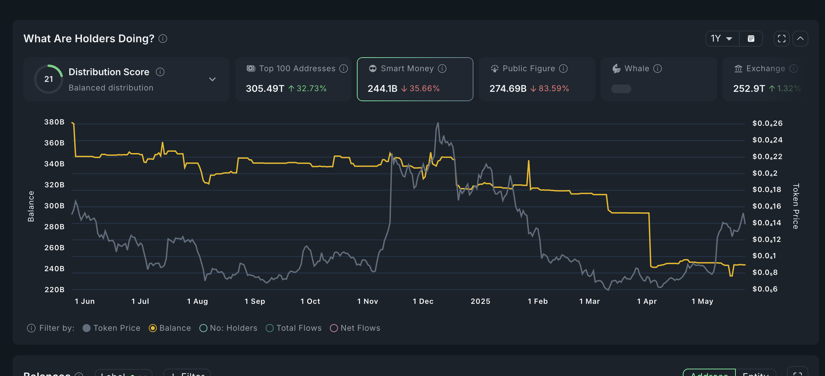Select the Public Figure metric card
This screenshot has width=825, height=376.
click(537, 79)
